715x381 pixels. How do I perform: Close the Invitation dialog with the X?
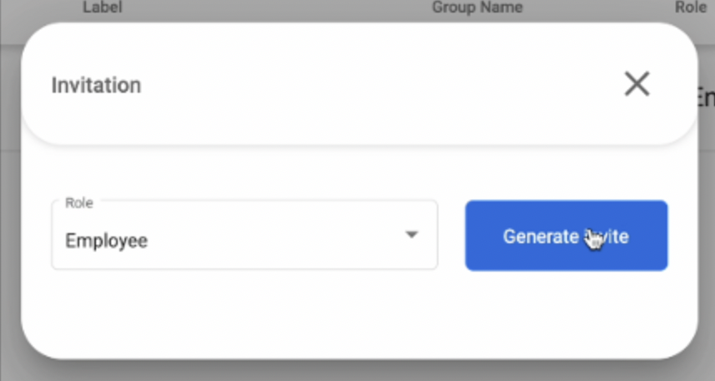click(636, 84)
